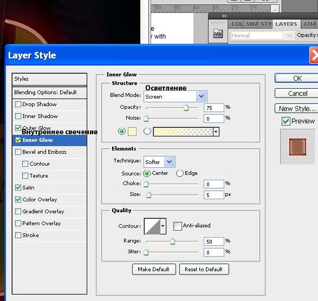Uncheck the Outer Glow checkbox
Viewport: 318px width, 301px height.
(x=18, y=128)
